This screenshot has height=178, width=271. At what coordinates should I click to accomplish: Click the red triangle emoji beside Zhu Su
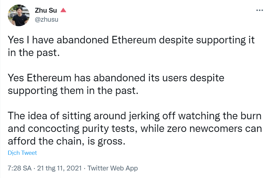pos(63,10)
